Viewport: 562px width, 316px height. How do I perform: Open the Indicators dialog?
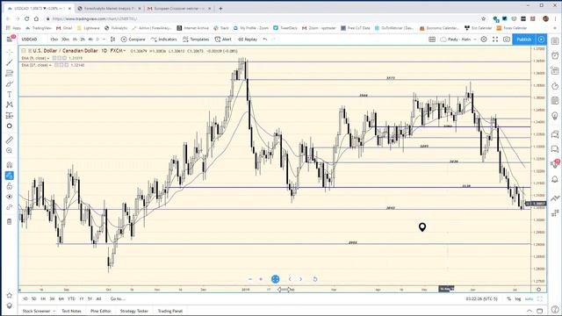point(164,39)
